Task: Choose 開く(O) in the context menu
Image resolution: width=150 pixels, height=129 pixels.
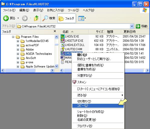Action: pos(98,55)
